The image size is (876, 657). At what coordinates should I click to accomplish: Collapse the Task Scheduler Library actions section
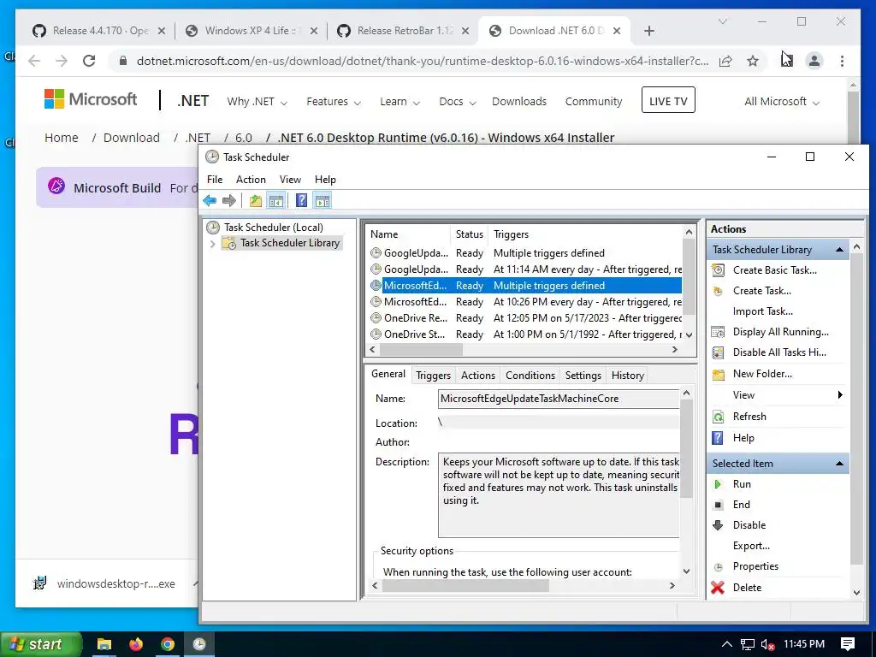coord(839,250)
